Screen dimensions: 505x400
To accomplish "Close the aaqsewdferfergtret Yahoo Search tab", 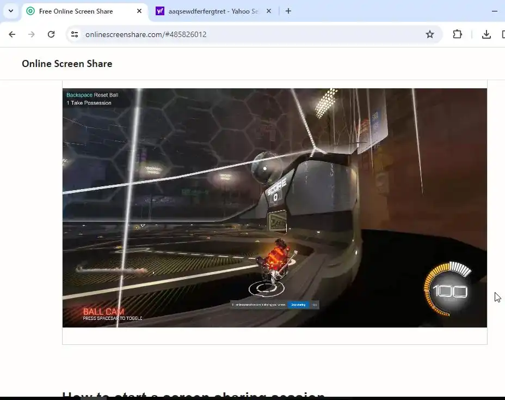I will coord(269,11).
